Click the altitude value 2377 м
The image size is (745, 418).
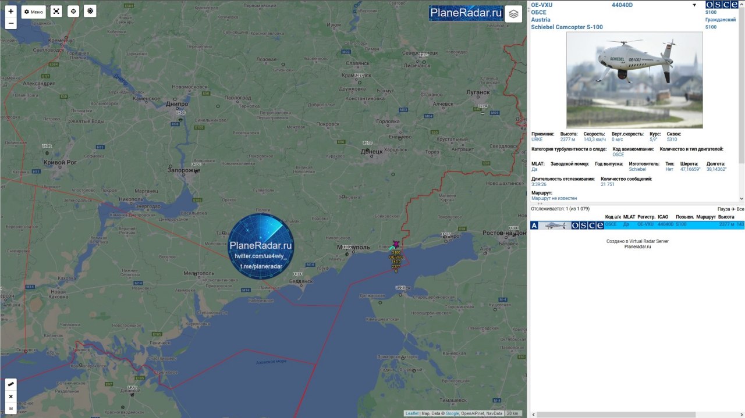[x=567, y=140]
